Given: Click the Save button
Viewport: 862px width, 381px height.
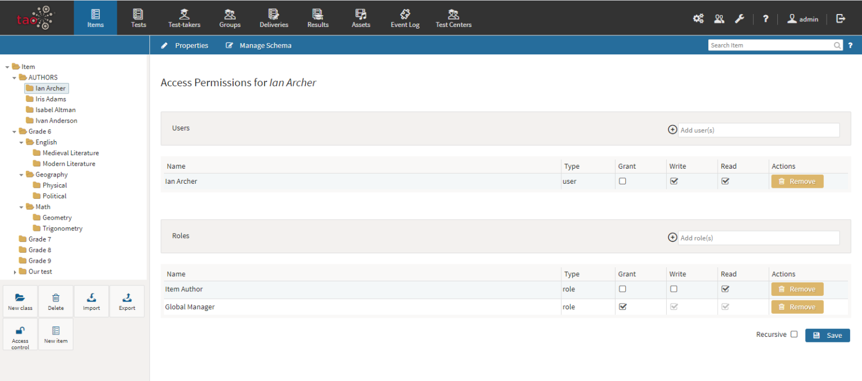Looking at the screenshot, I should pyautogui.click(x=827, y=335).
